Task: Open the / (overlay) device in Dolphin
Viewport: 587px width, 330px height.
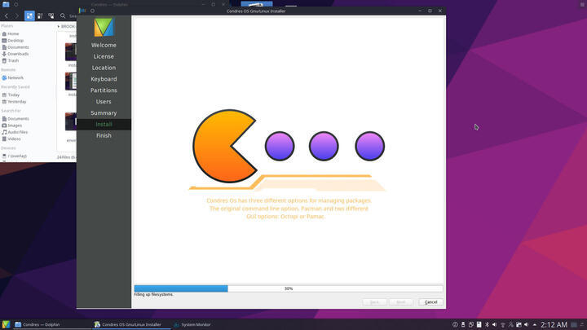Action: click(15, 156)
